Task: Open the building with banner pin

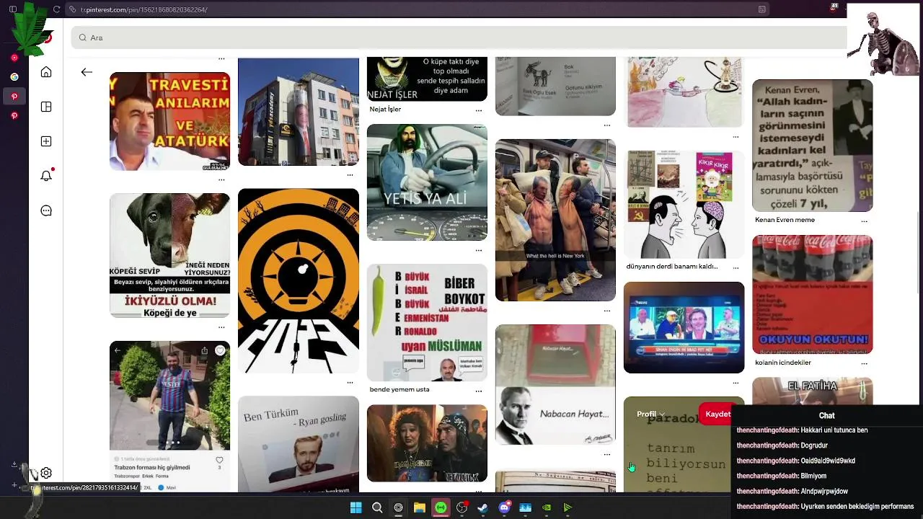Action: click(298, 112)
